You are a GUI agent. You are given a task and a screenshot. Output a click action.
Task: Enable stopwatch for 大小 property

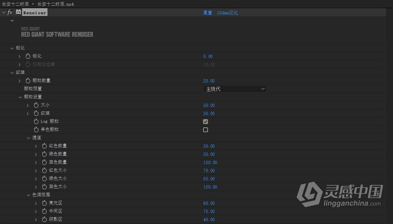tap(36, 105)
